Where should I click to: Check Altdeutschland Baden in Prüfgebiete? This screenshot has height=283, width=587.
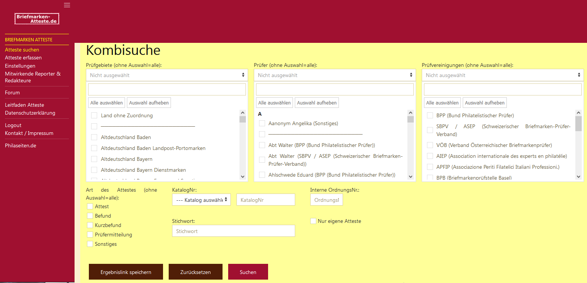[x=94, y=137]
